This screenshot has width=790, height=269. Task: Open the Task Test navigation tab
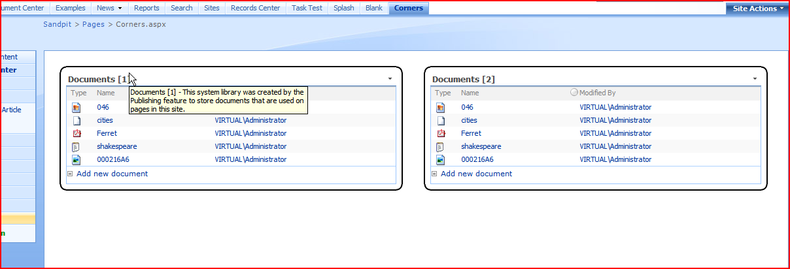[307, 8]
